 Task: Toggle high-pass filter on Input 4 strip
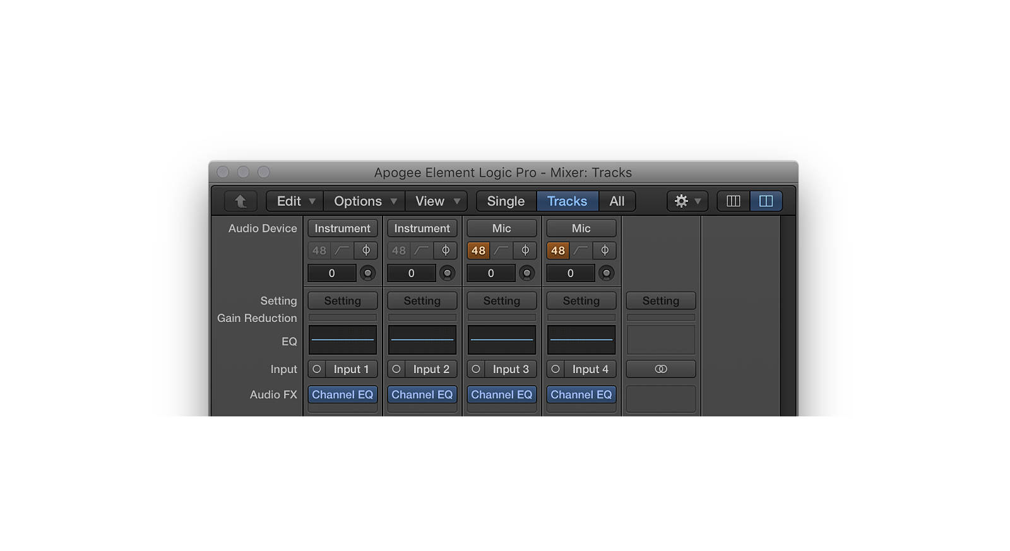click(x=581, y=251)
